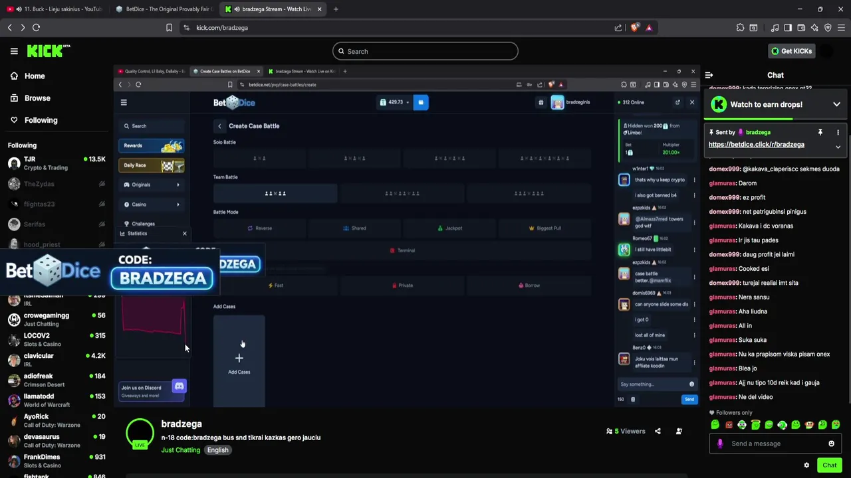Click the Get KICKs button
The height and width of the screenshot is (478, 851).
[791, 51]
